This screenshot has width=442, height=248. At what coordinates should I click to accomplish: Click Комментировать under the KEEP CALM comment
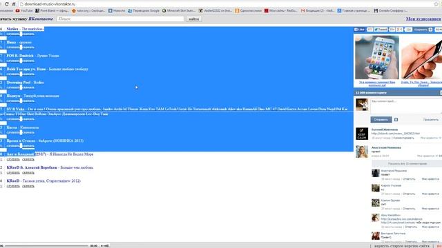tap(403, 138)
